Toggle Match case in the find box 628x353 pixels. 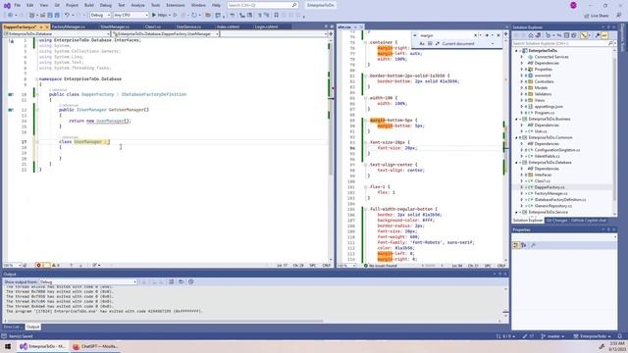coord(422,43)
